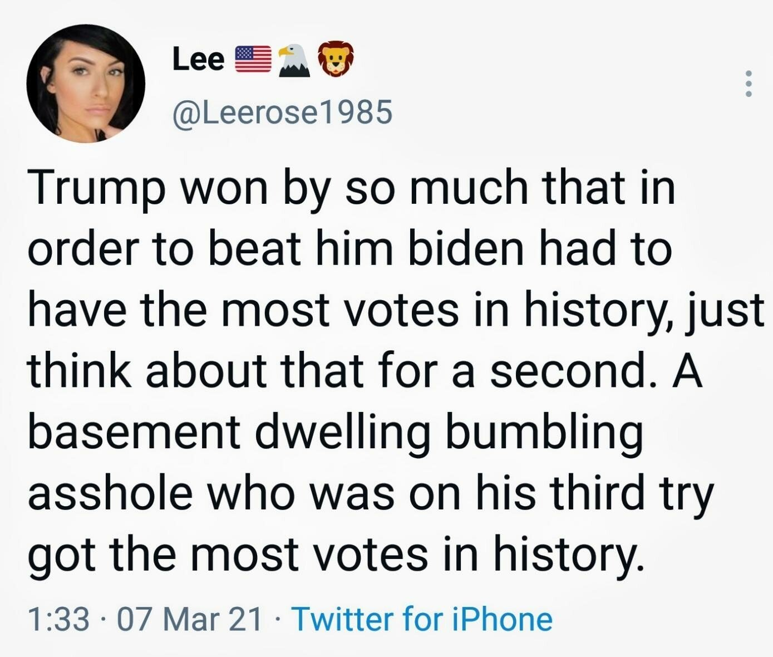
Task: Click the lion face emoji
Action: (x=335, y=60)
